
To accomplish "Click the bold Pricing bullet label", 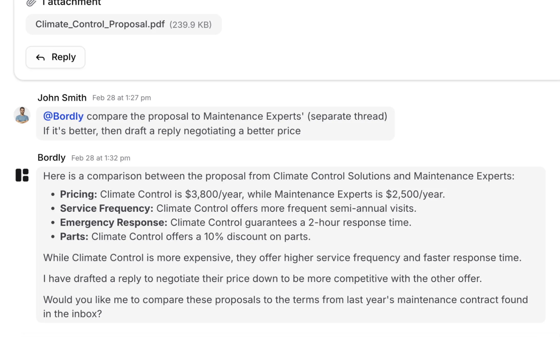I will tap(78, 194).
